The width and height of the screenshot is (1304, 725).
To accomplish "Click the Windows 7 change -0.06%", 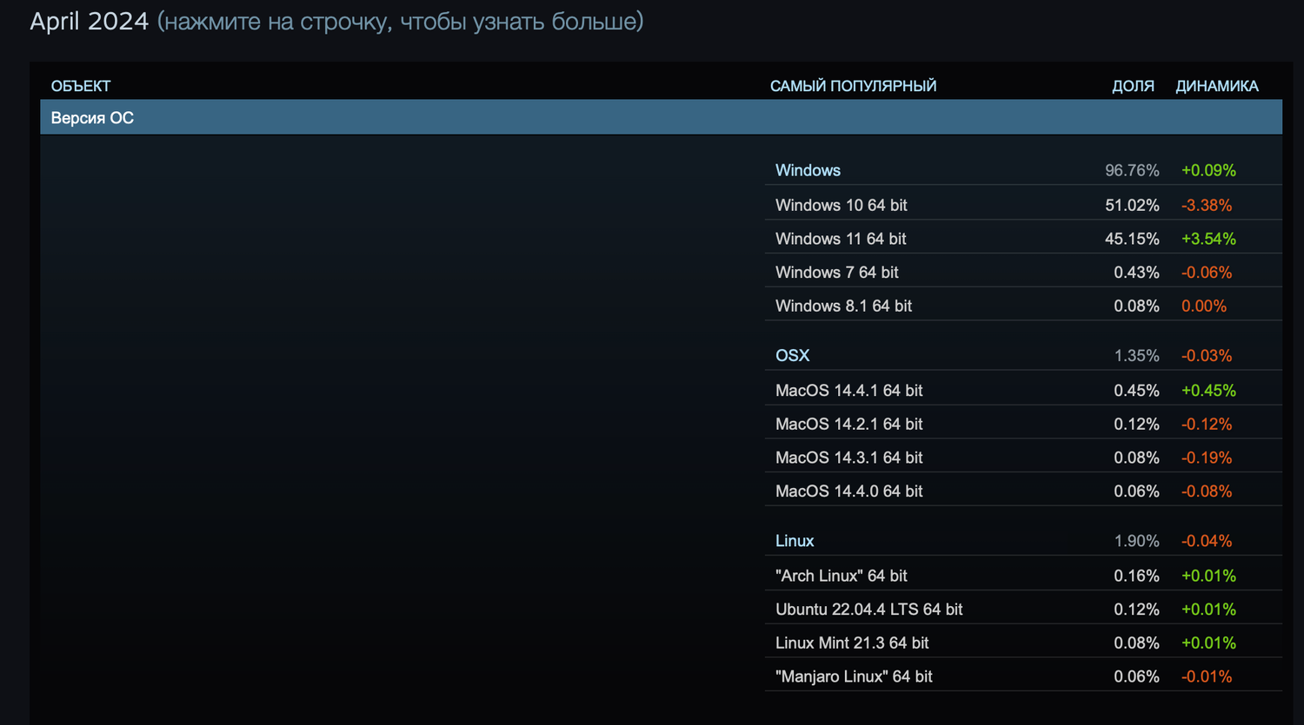I will pos(1207,273).
